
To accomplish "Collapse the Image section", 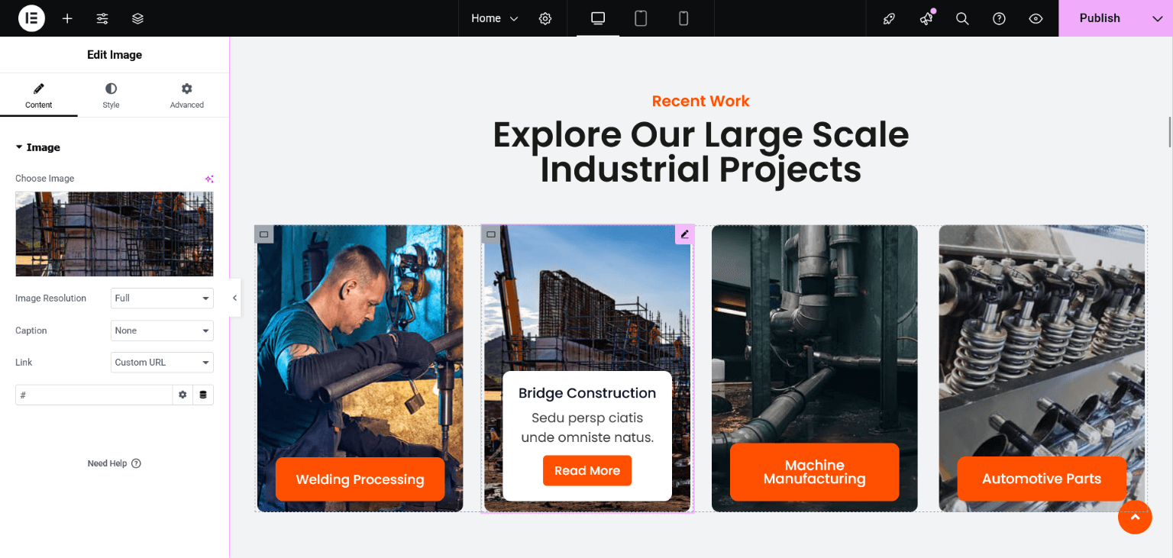I will [x=38, y=147].
